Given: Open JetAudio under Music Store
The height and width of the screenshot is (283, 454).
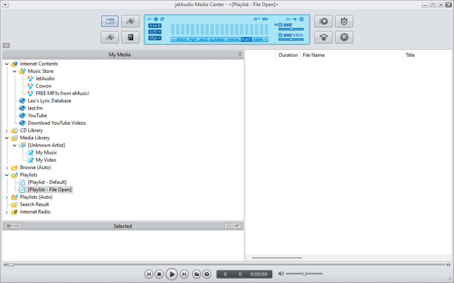Looking at the screenshot, I should point(45,79).
